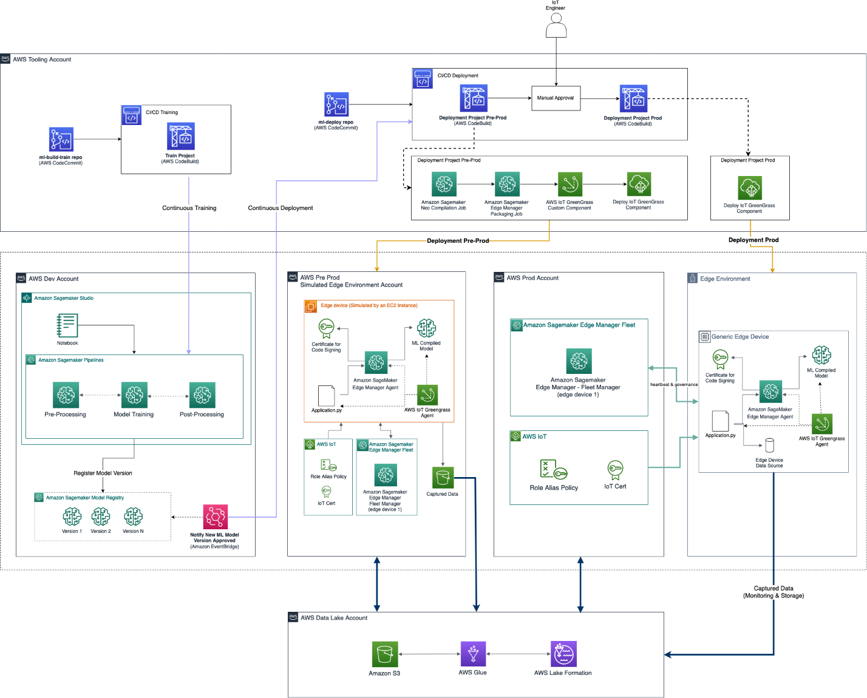Select 'Captured Data (Monitoring & Storage)' text

773,592
